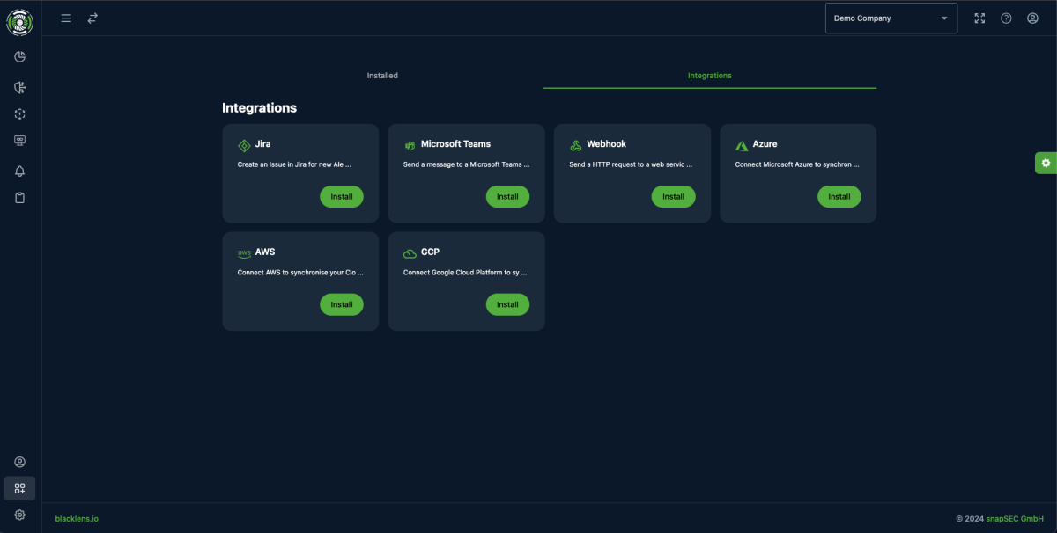Click the GCP card title
Image resolution: width=1057 pixels, height=533 pixels.
[x=430, y=252]
